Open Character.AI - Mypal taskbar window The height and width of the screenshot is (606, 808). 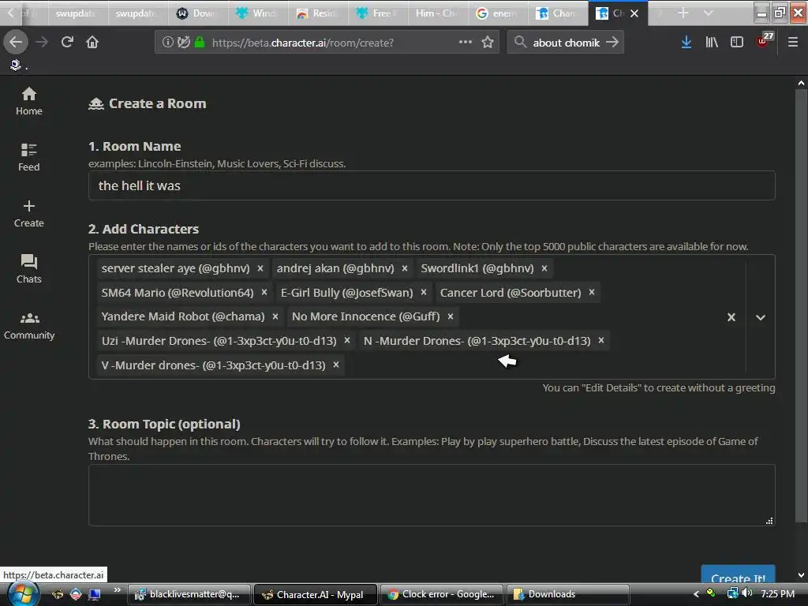point(316,594)
